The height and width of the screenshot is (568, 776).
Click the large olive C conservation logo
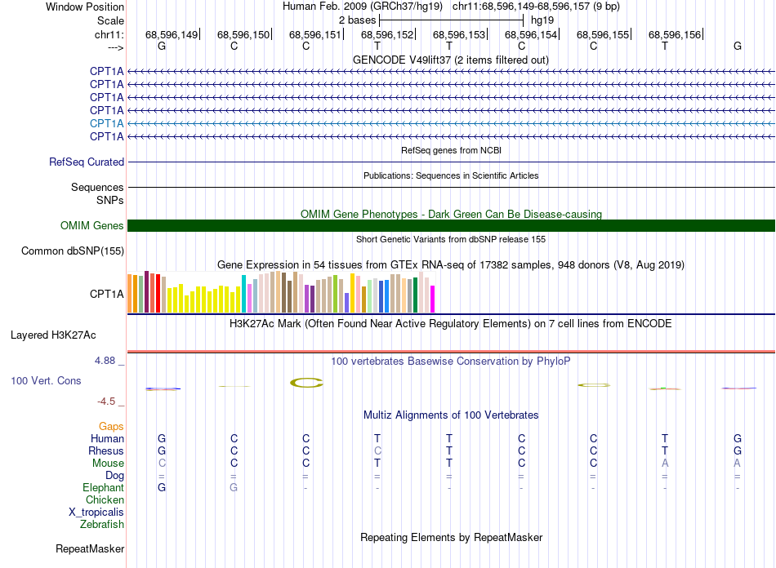click(x=306, y=382)
